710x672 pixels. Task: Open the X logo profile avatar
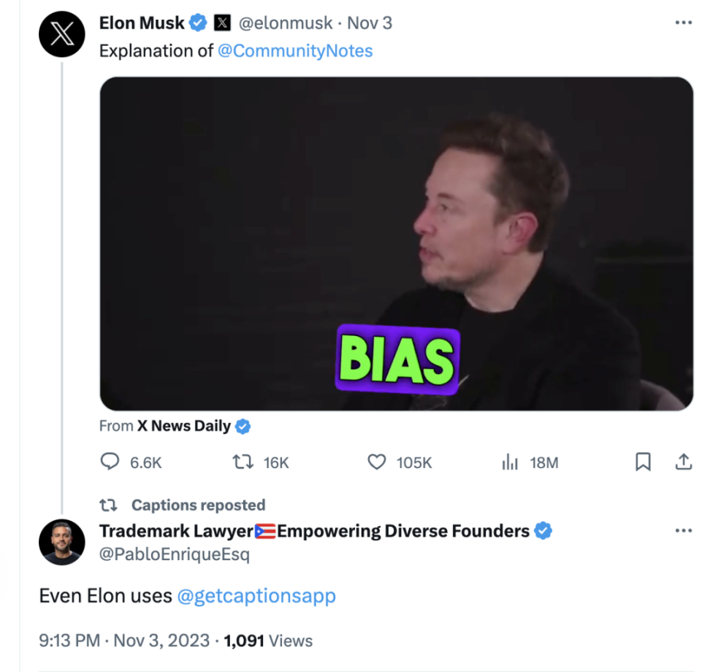coord(62,34)
